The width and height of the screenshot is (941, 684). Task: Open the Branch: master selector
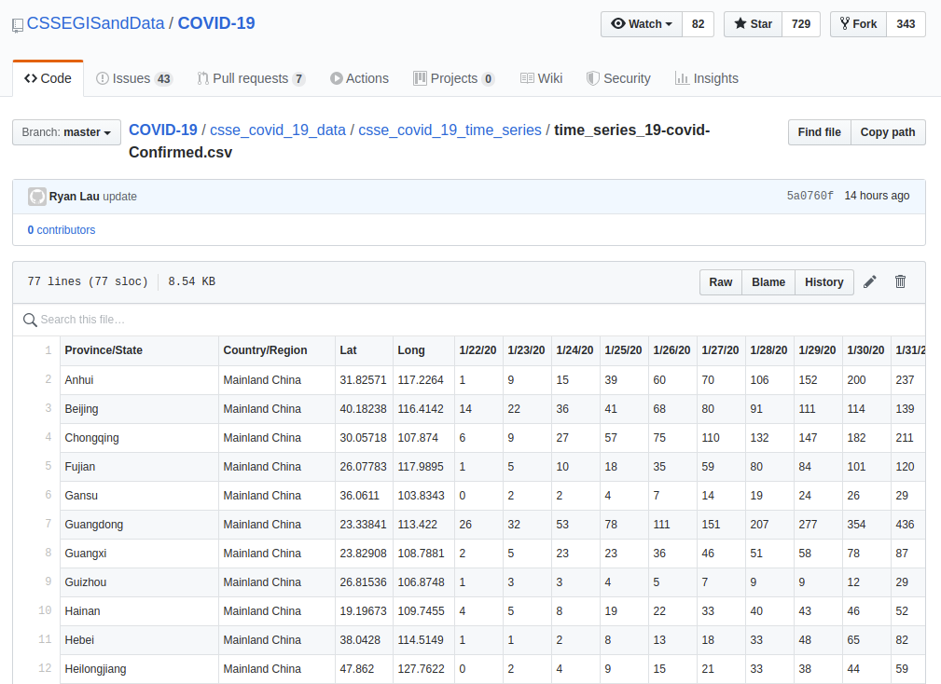click(66, 132)
